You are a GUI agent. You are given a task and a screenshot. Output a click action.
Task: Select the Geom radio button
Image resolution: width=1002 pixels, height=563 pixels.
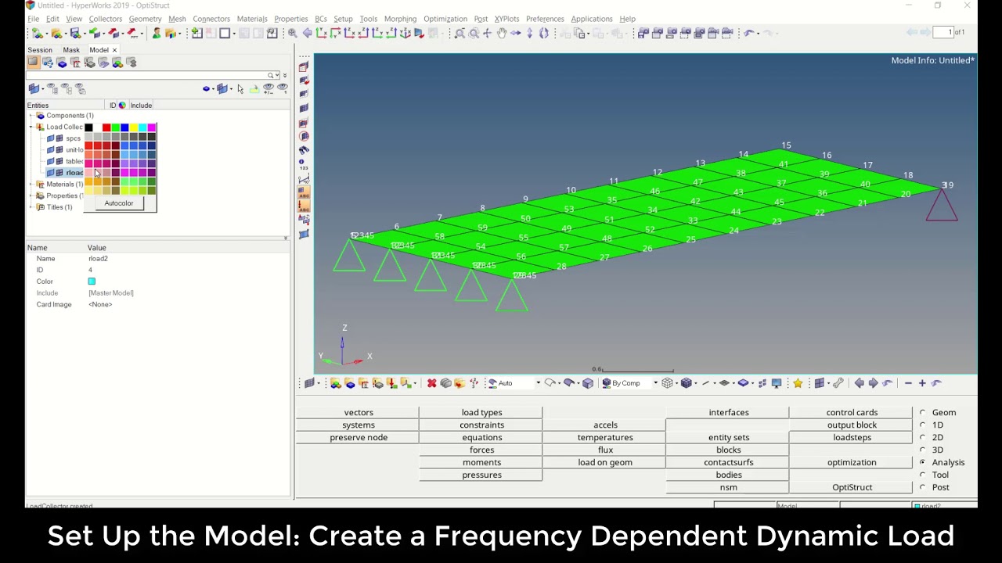[922, 413]
